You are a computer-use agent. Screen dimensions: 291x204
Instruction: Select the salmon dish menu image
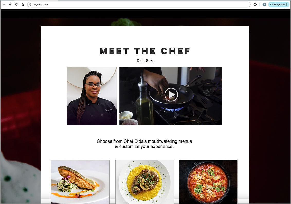coord(80,182)
